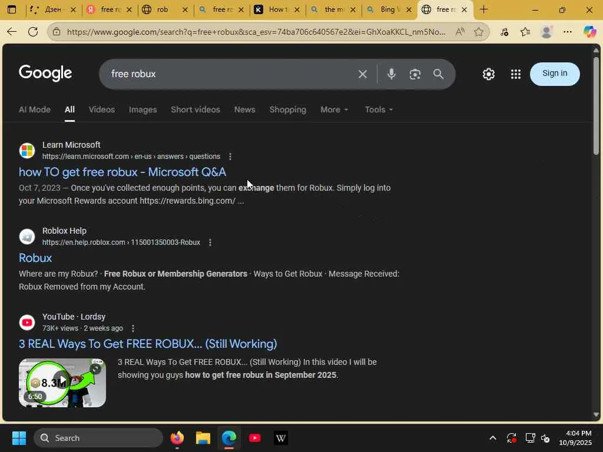
Task: Click the Sign in button
Action: (555, 74)
